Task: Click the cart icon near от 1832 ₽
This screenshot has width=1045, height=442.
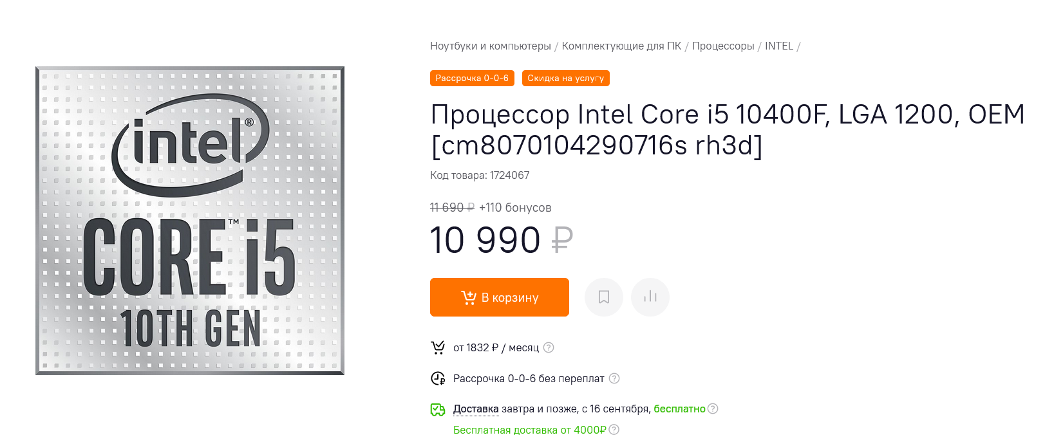Action: (x=438, y=347)
